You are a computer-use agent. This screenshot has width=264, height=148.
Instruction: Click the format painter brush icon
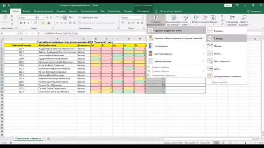12,24
